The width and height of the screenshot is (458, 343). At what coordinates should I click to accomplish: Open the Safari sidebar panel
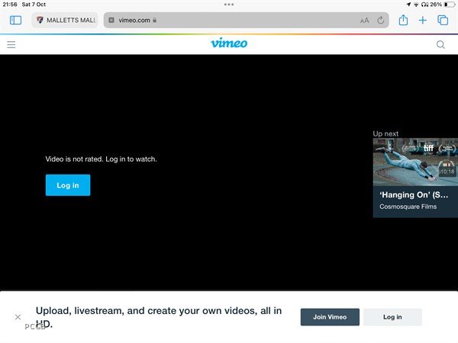15,20
